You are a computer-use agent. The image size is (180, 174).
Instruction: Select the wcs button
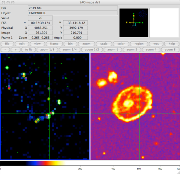(156, 44)
